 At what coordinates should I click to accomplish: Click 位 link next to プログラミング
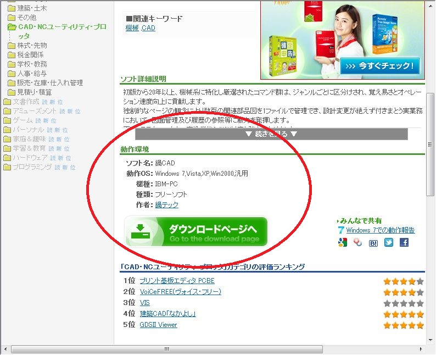coord(73,168)
